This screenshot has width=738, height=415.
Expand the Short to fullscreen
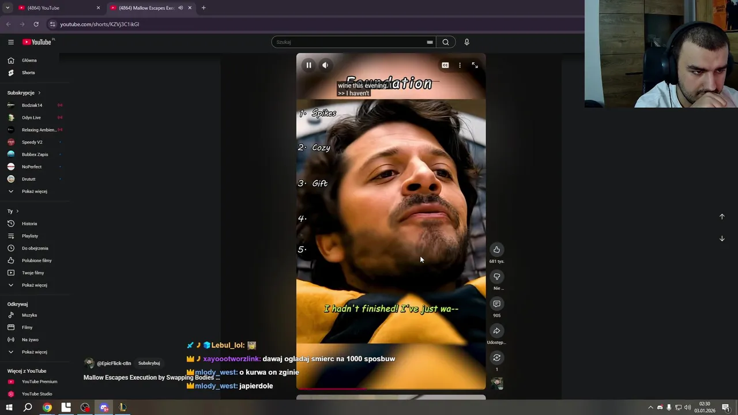click(x=475, y=65)
